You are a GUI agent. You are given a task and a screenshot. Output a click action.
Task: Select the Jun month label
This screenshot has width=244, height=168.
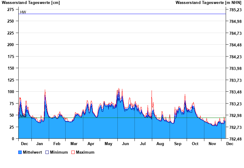click(x=125, y=144)
